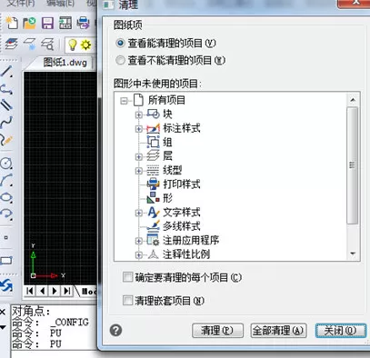370x358 pixels.
Task: Click the Open file folder icon
Action: 30,23
